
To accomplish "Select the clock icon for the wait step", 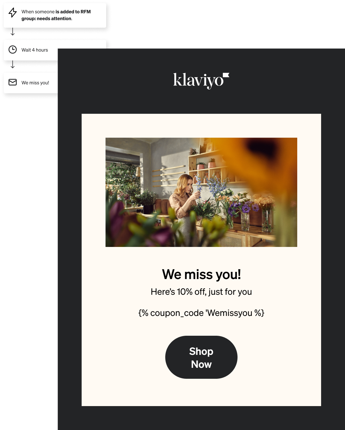I will point(13,50).
